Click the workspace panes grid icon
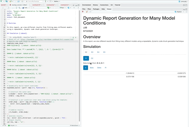 [50, 1]
